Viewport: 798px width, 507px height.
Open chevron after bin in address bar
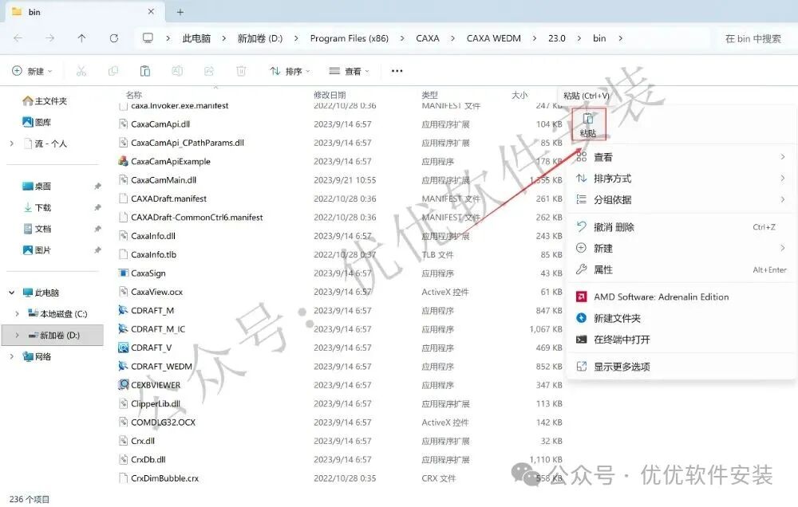click(620, 38)
